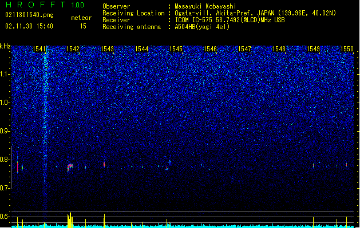Click the 1550 time marker

[347, 49]
